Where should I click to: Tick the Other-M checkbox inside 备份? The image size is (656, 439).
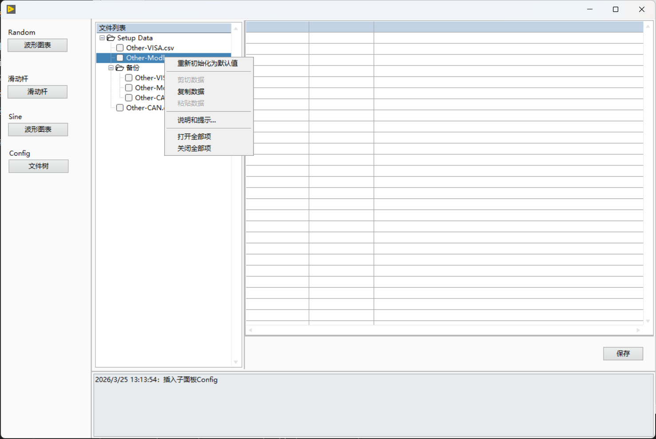129,88
